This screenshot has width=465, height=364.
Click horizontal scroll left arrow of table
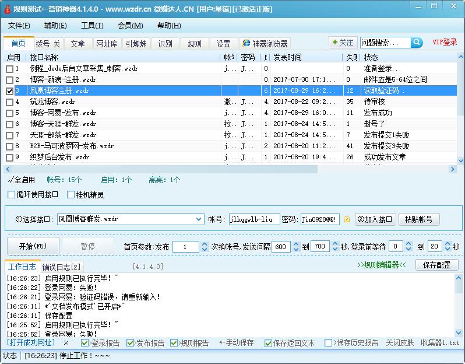pyautogui.click(x=8, y=169)
